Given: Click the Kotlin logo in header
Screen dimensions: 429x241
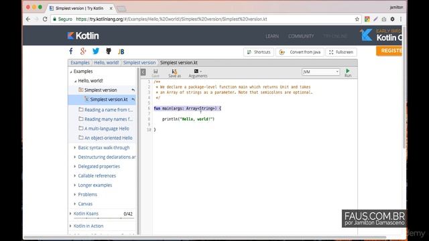Looking at the screenshot, I should tap(83, 35).
